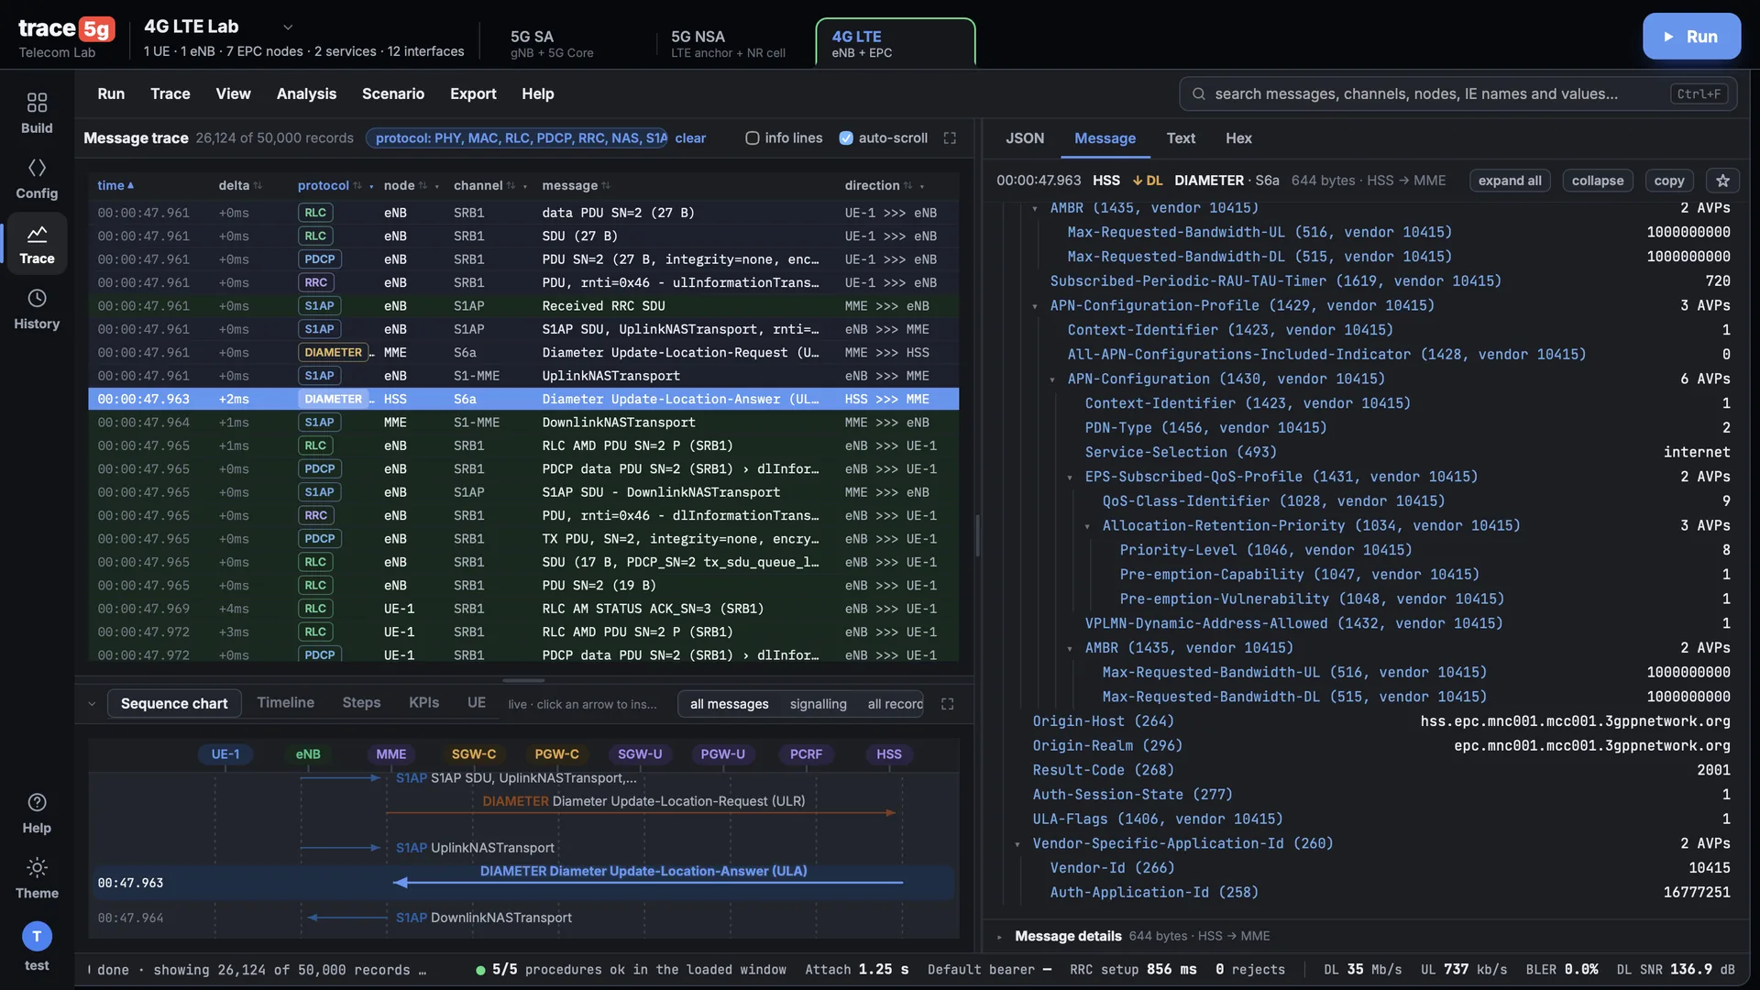The width and height of the screenshot is (1760, 990).
Task: Open the Analysis menu
Action: point(306,93)
